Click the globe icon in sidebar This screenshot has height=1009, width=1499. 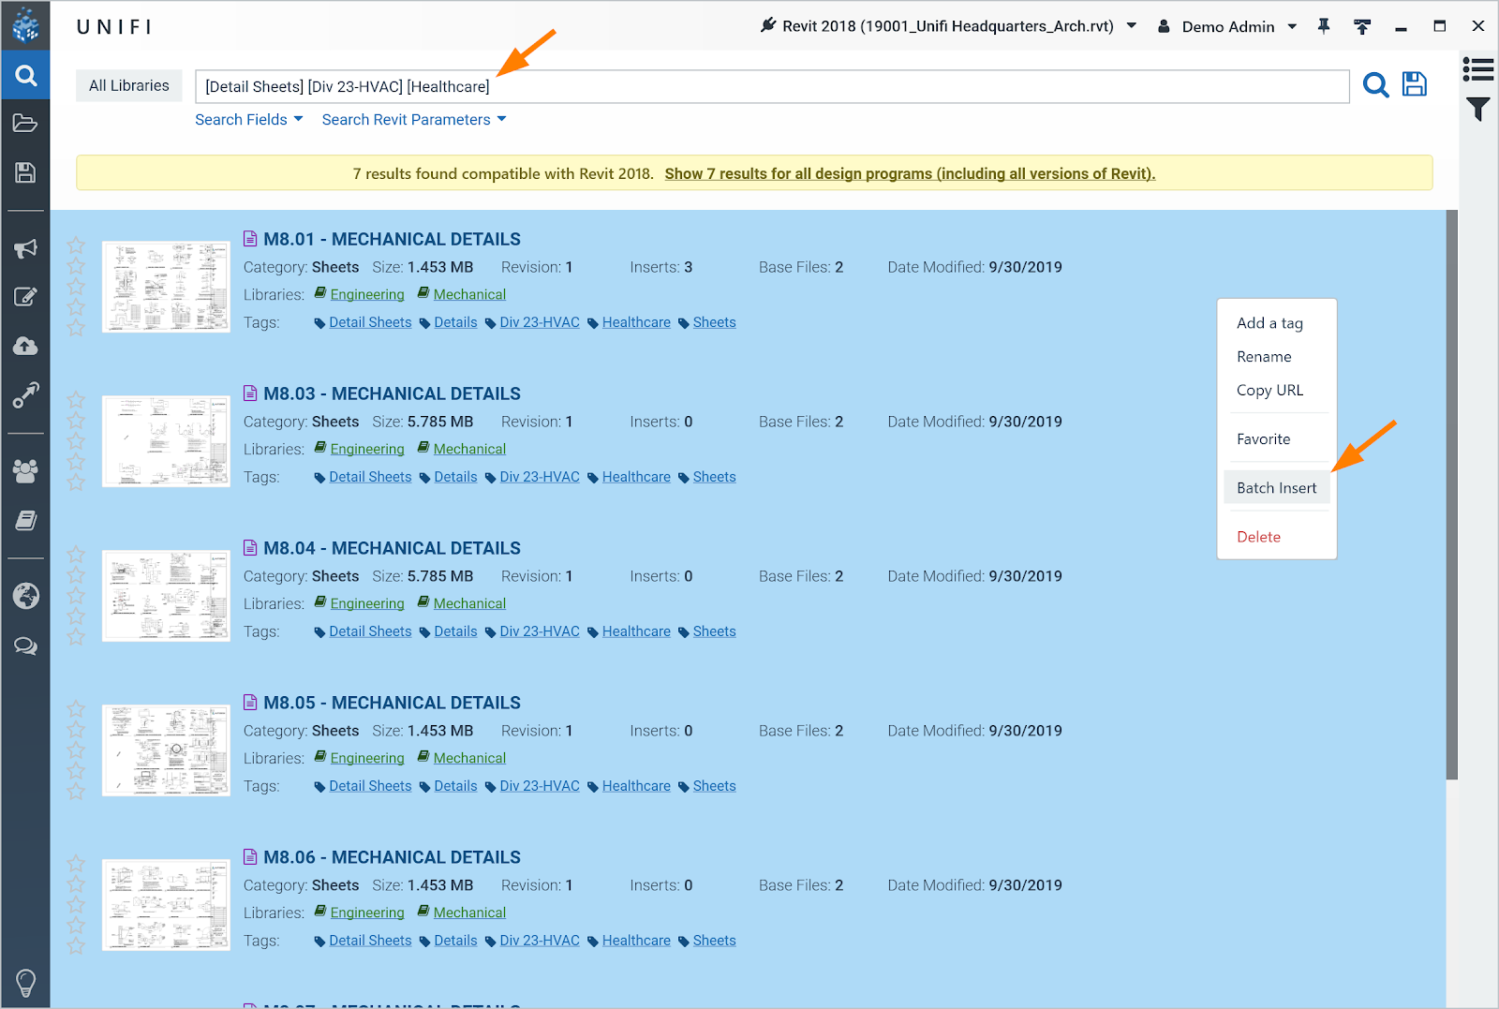pos(25,596)
